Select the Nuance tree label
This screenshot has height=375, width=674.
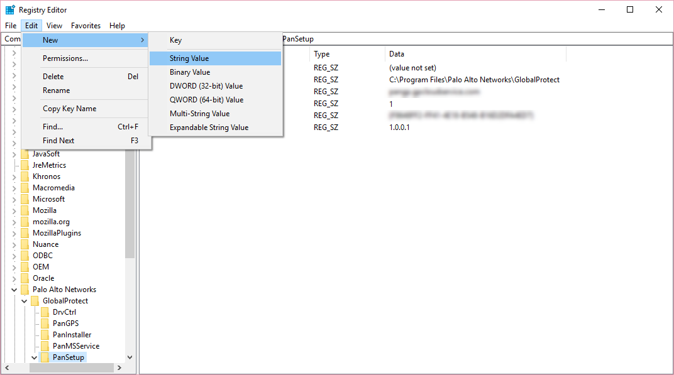pos(45,244)
